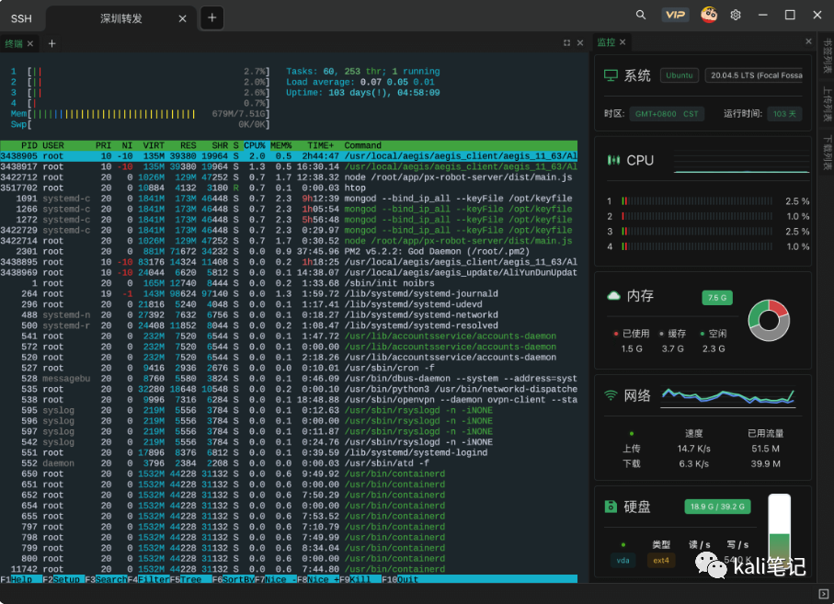Switch to the SSH tab
The height and width of the screenshot is (604, 834).
pyautogui.click(x=21, y=18)
